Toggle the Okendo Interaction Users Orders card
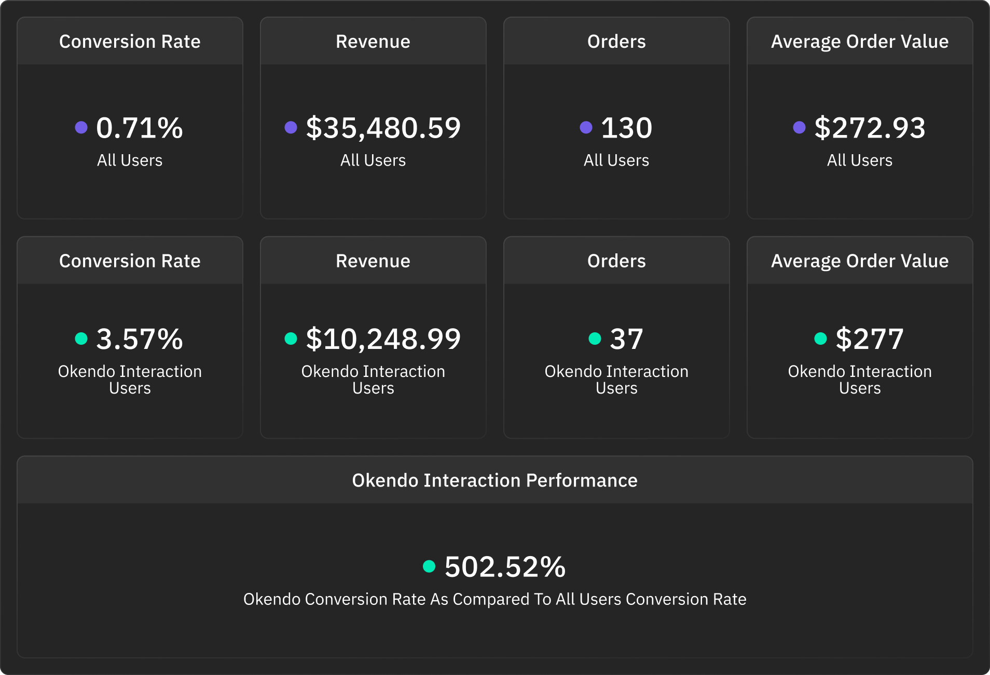This screenshot has height=675, width=990. pos(616,261)
